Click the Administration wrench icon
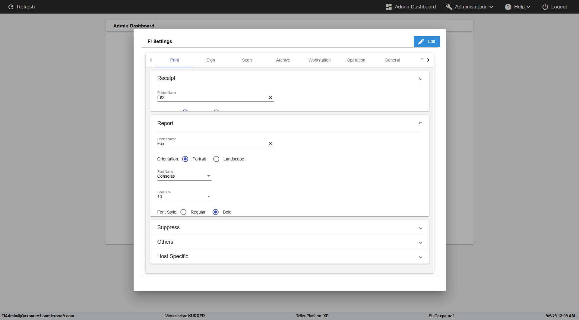The width and height of the screenshot is (579, 320). (x=449, y=7)
